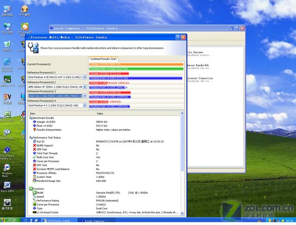Select the NUMA Support row

click(x=104, y=145)
